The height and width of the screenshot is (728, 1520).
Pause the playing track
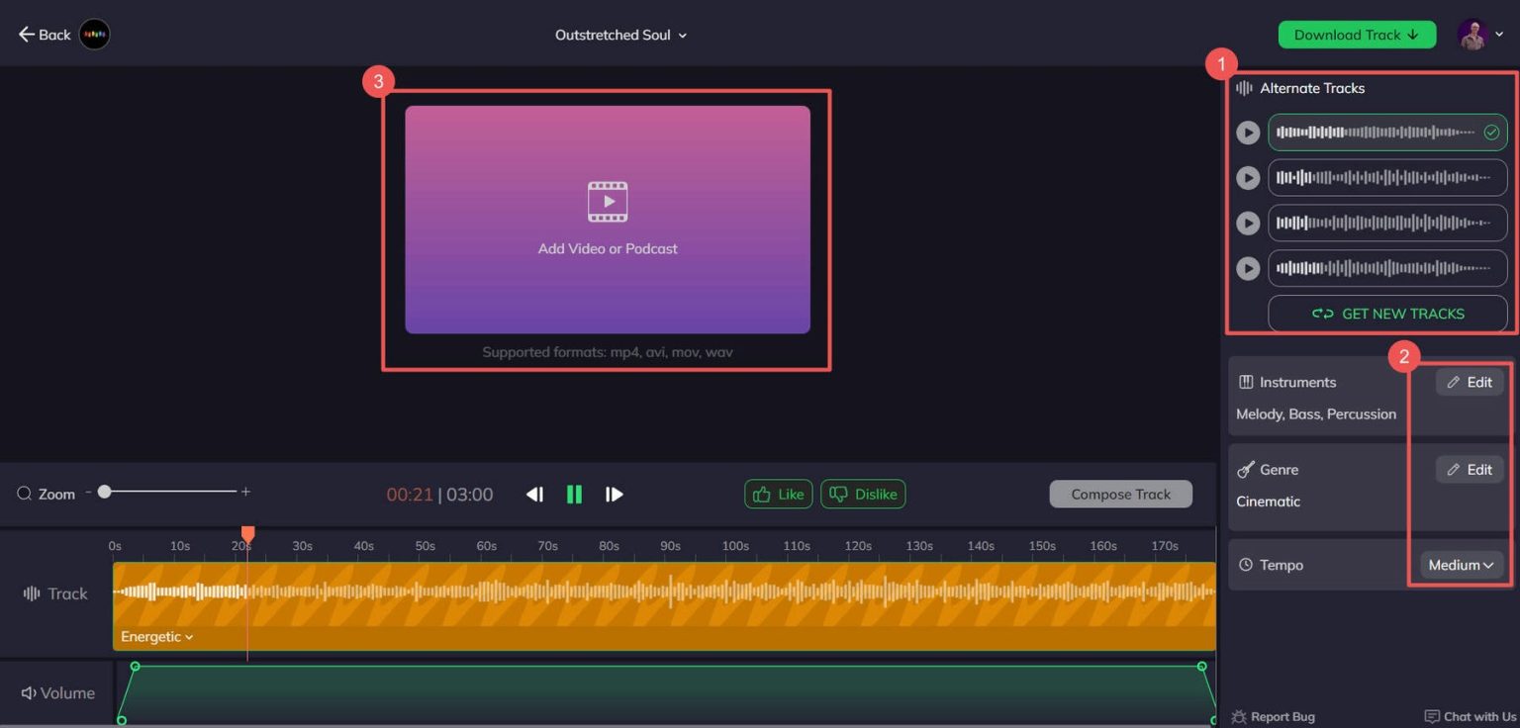click(574, 494)
